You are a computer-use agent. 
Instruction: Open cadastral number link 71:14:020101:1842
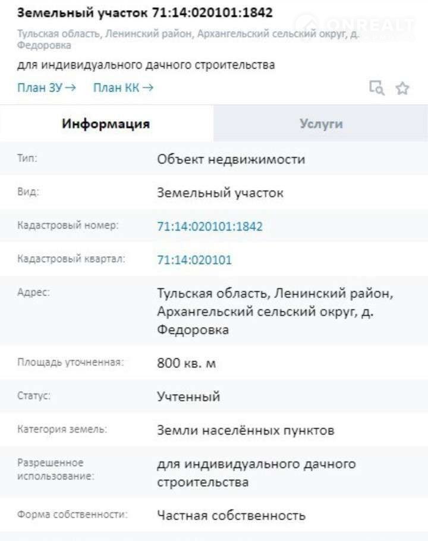[x=210, y=227]
